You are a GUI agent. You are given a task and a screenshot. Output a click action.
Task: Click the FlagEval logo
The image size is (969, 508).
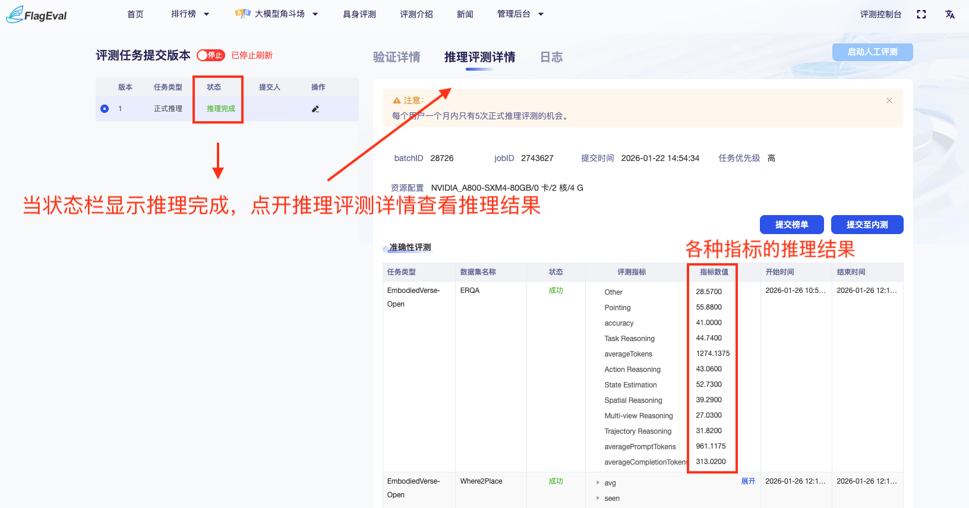pos(36,14)
